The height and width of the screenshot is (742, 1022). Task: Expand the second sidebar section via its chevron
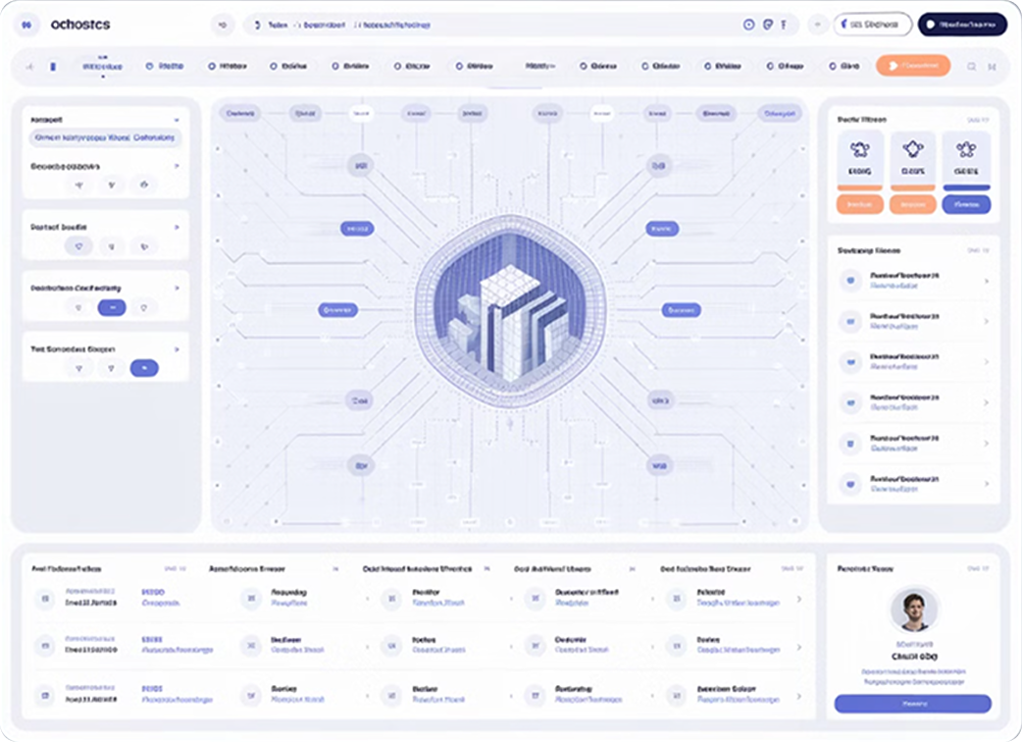click(x=177, y=167)
